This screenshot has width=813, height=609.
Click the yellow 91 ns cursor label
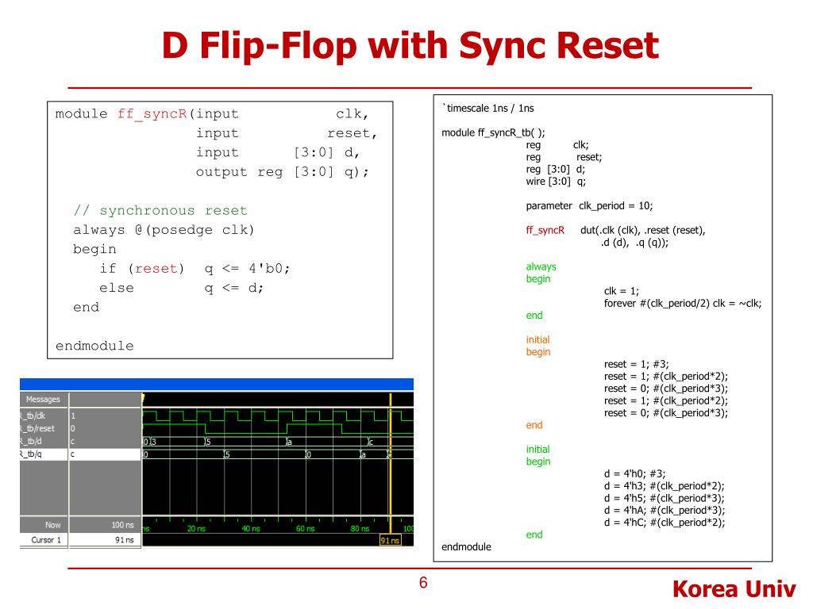(x=390, y=540)
